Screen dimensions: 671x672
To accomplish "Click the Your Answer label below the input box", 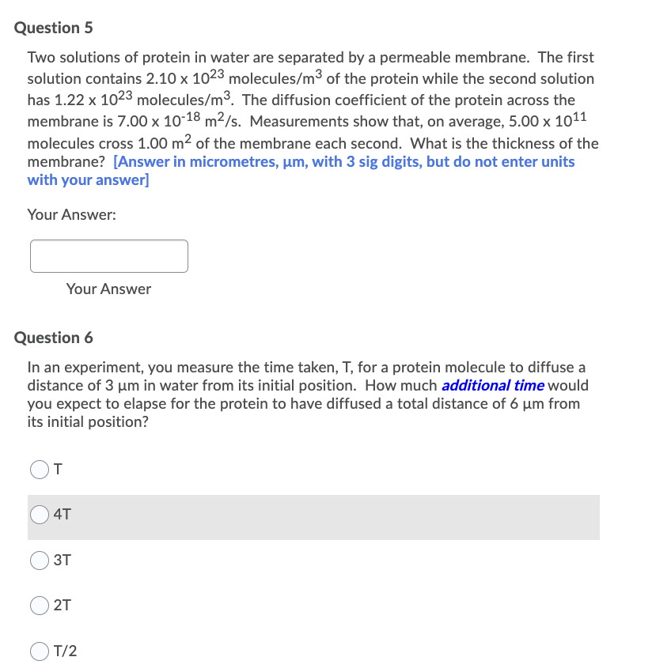I will (x=108, y=289).
